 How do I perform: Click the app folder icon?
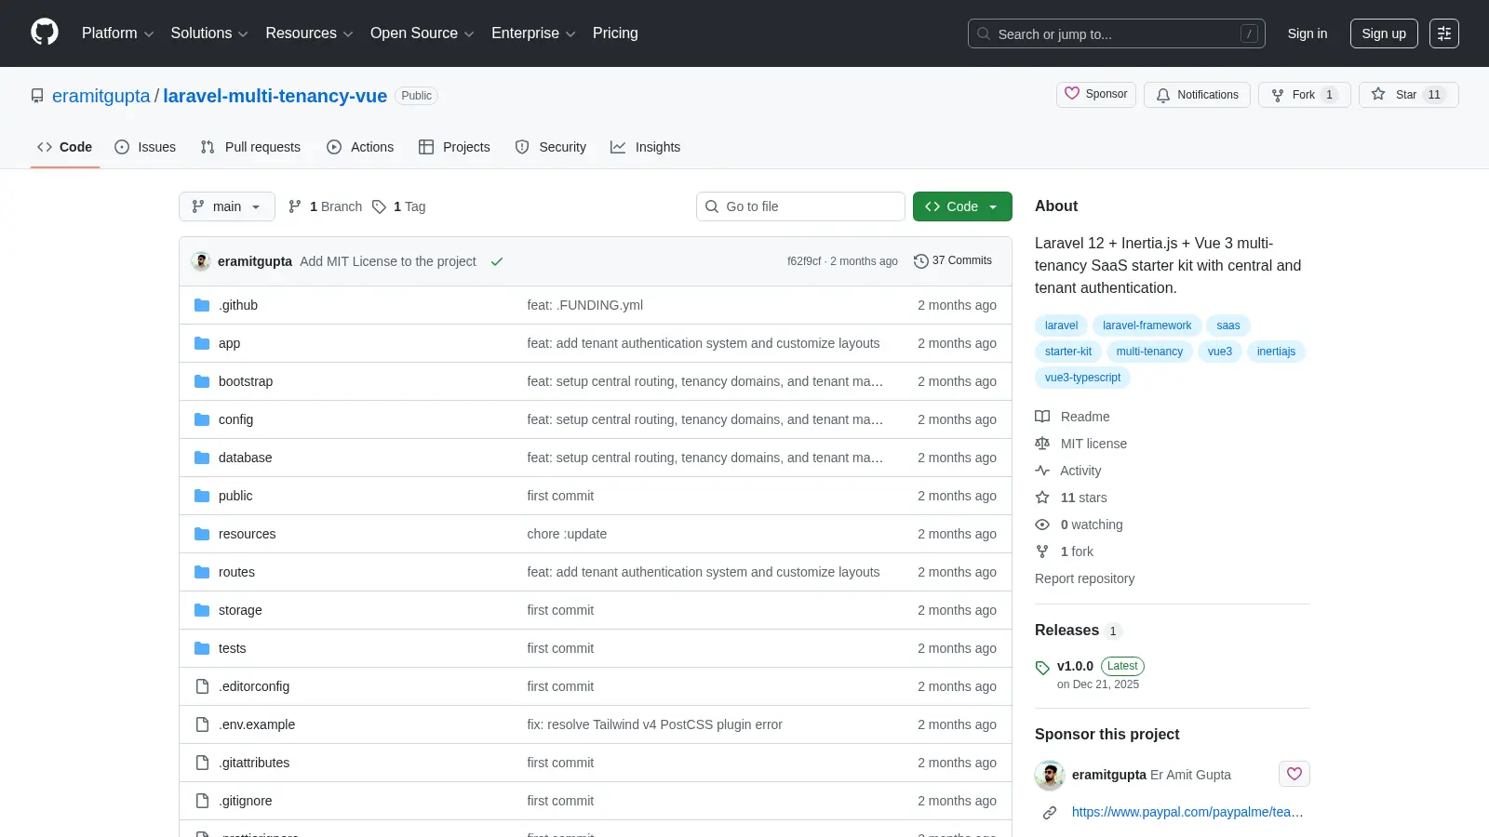click(202, 343)
